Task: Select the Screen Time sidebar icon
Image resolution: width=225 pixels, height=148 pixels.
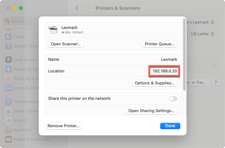Action: pyautogui.click(x=8, y=46)
